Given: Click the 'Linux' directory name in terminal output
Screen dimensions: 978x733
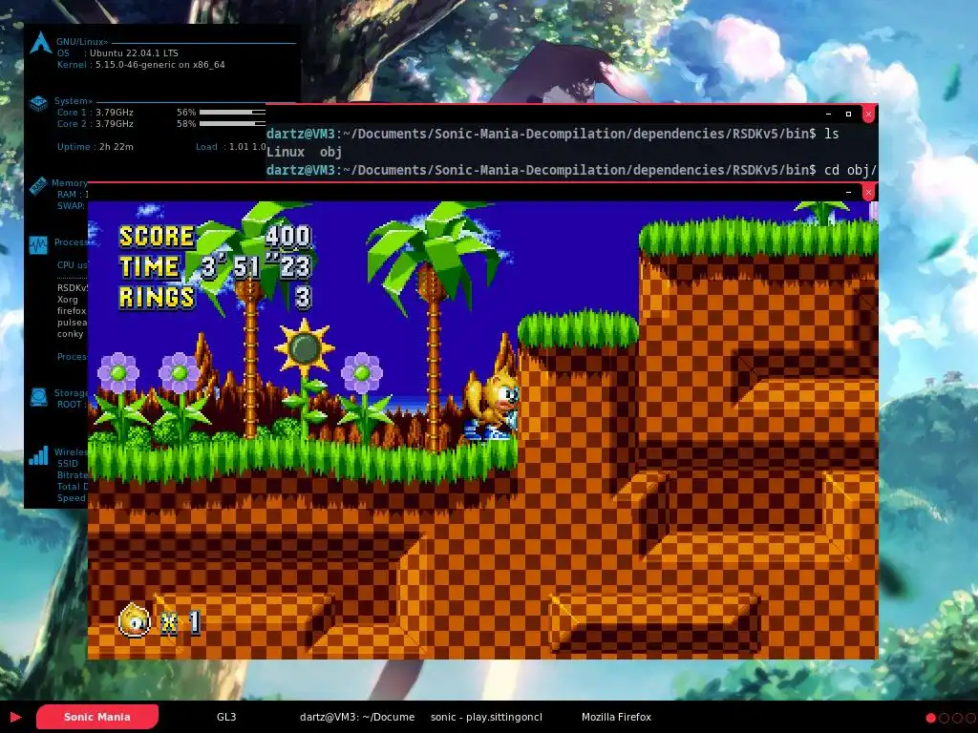Looking at the screenshot, I should (286, 152).
